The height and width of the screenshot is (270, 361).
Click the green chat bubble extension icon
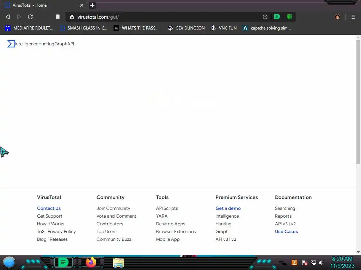[277, 17]
